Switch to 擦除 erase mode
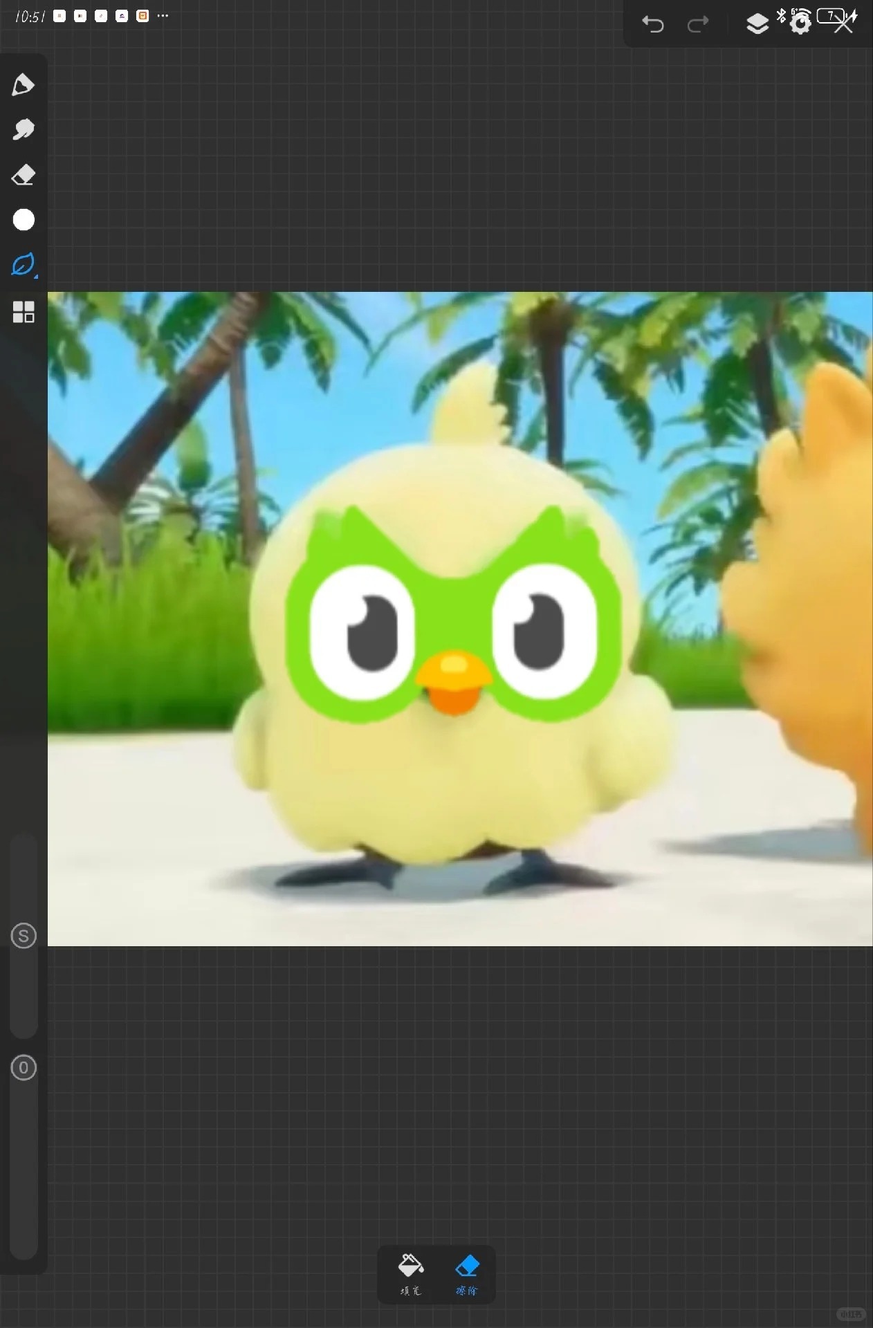Screen dimensions: 873x1328 pos(467,1274)
